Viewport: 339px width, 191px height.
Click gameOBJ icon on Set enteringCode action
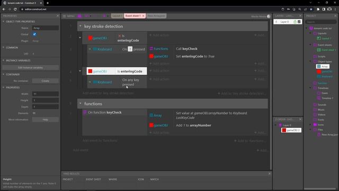(x=151, y=56)
